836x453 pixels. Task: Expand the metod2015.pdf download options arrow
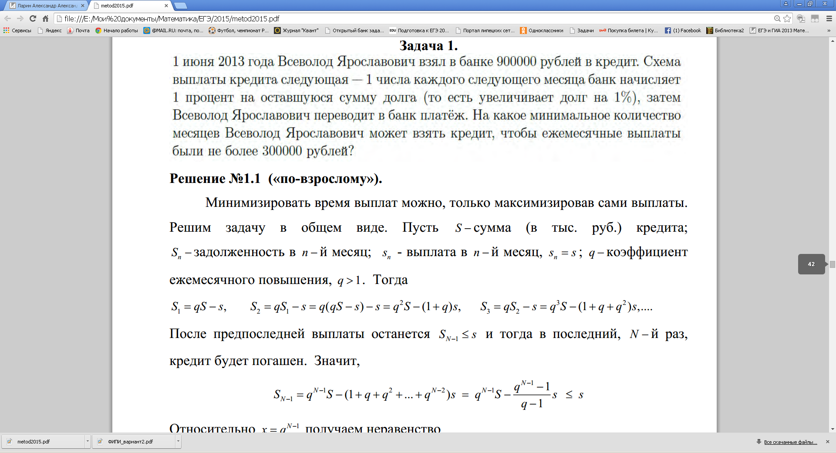point(88,441)
